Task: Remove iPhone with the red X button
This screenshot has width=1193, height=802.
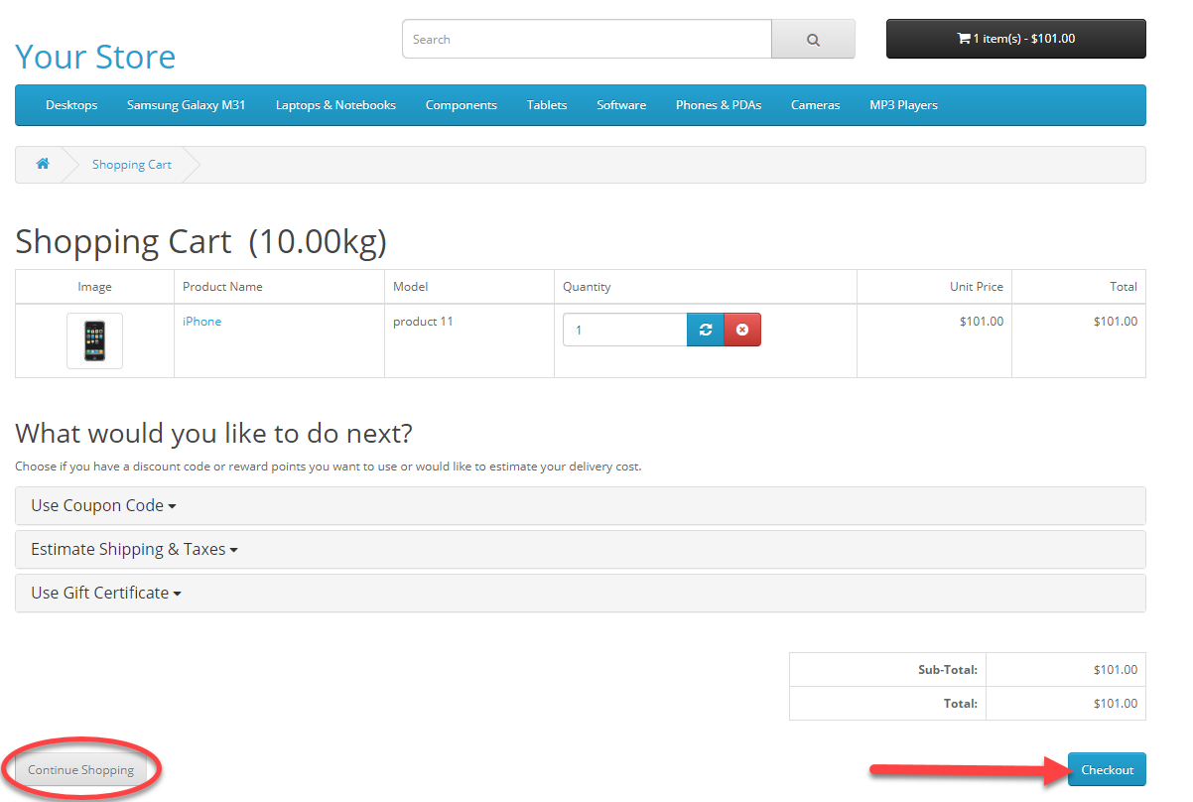Action: [742, 330]
